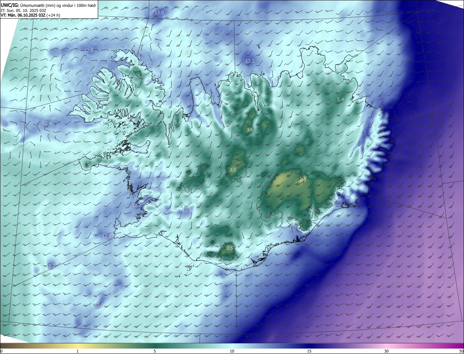Click the 3.6 value label
Viewport: 464px width, 354px height.
point(250,130)
